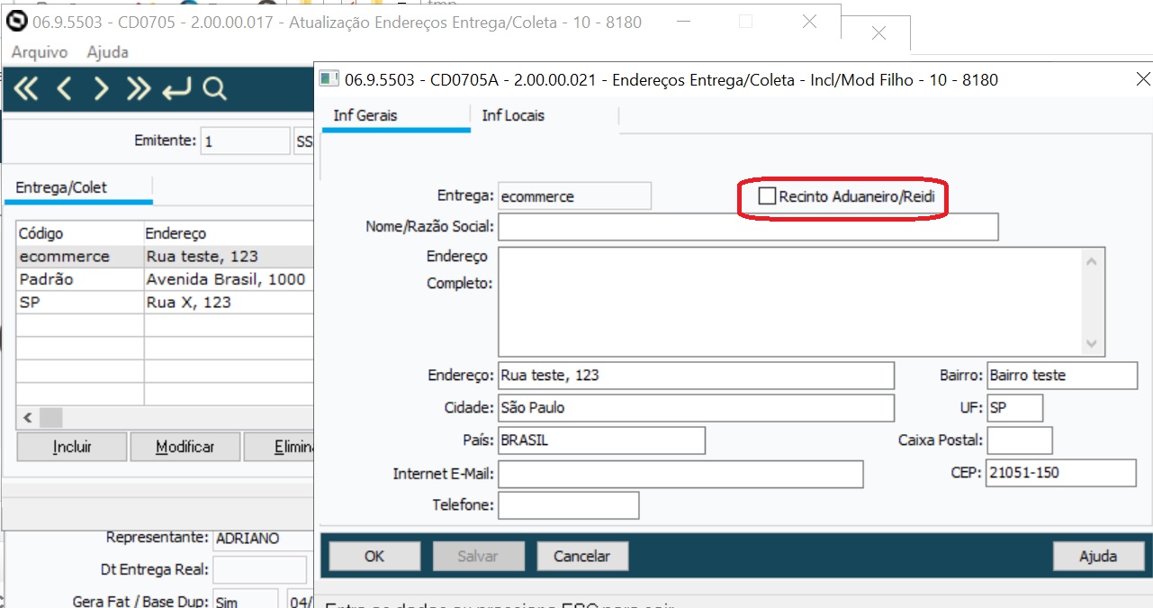The width and height of the screenshot is (1153, 608).
Task: Go to first record double-left arrow
Action: [27, 88]
